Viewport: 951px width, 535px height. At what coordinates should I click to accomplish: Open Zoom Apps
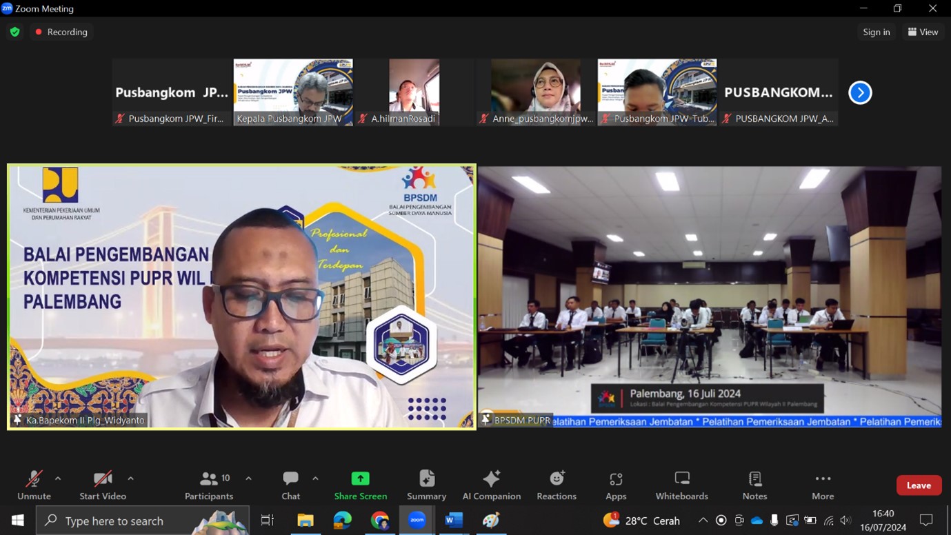pos(616,485)
